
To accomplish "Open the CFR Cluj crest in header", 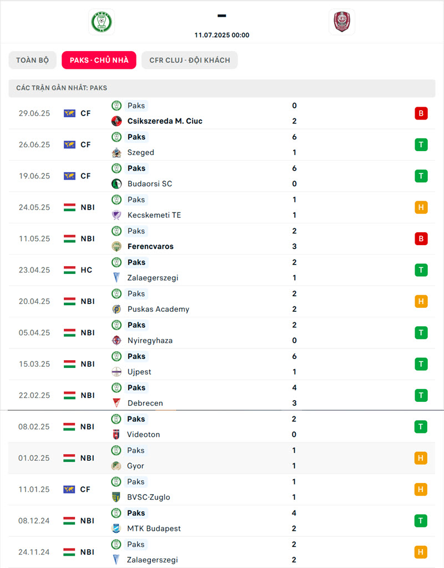I will (x=341, y=22).
